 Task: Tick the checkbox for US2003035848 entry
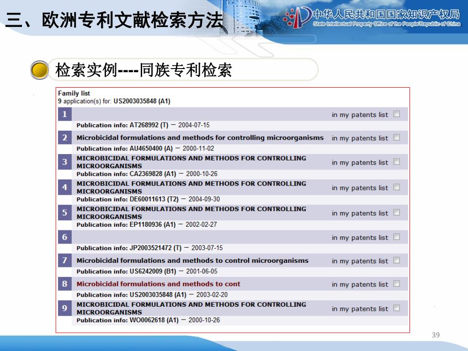[x=396, y=283]
